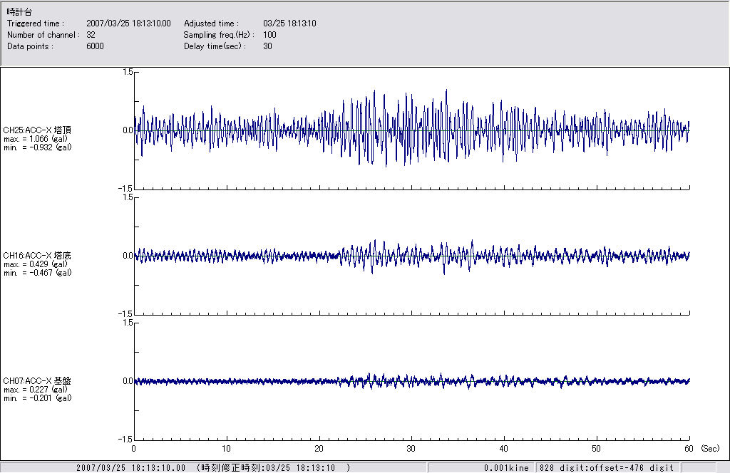
Task: Click the 50 second mark on time axis
Action: coord(597,449)
